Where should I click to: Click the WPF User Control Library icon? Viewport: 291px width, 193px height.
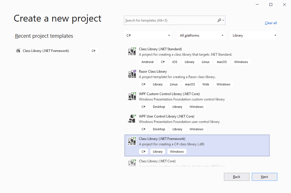click(132, 119)
